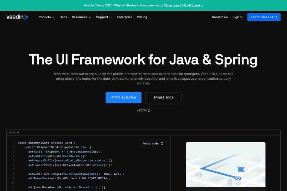Screen dimensions: 287x191
Task: Expand the Products menu chevron
Action: tap(53, 17)
